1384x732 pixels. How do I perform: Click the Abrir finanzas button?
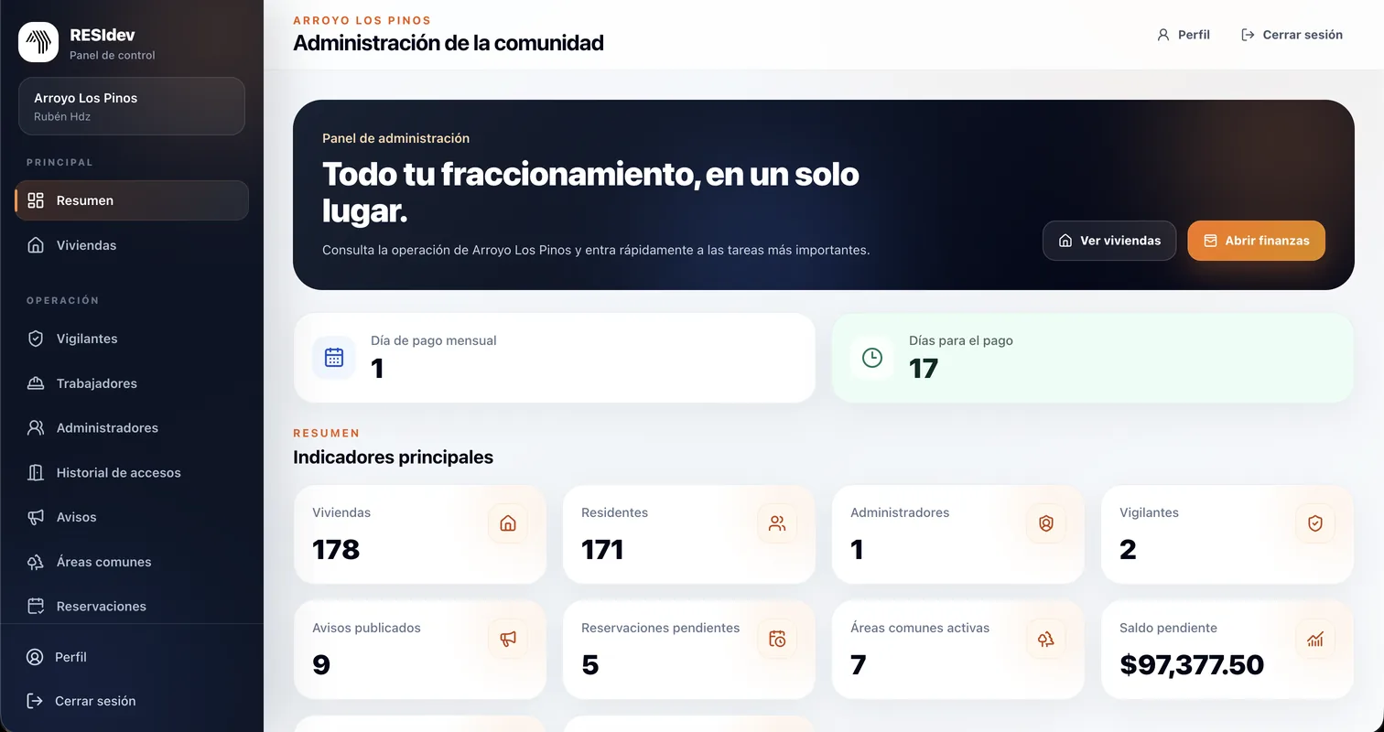coord(1256,241)
